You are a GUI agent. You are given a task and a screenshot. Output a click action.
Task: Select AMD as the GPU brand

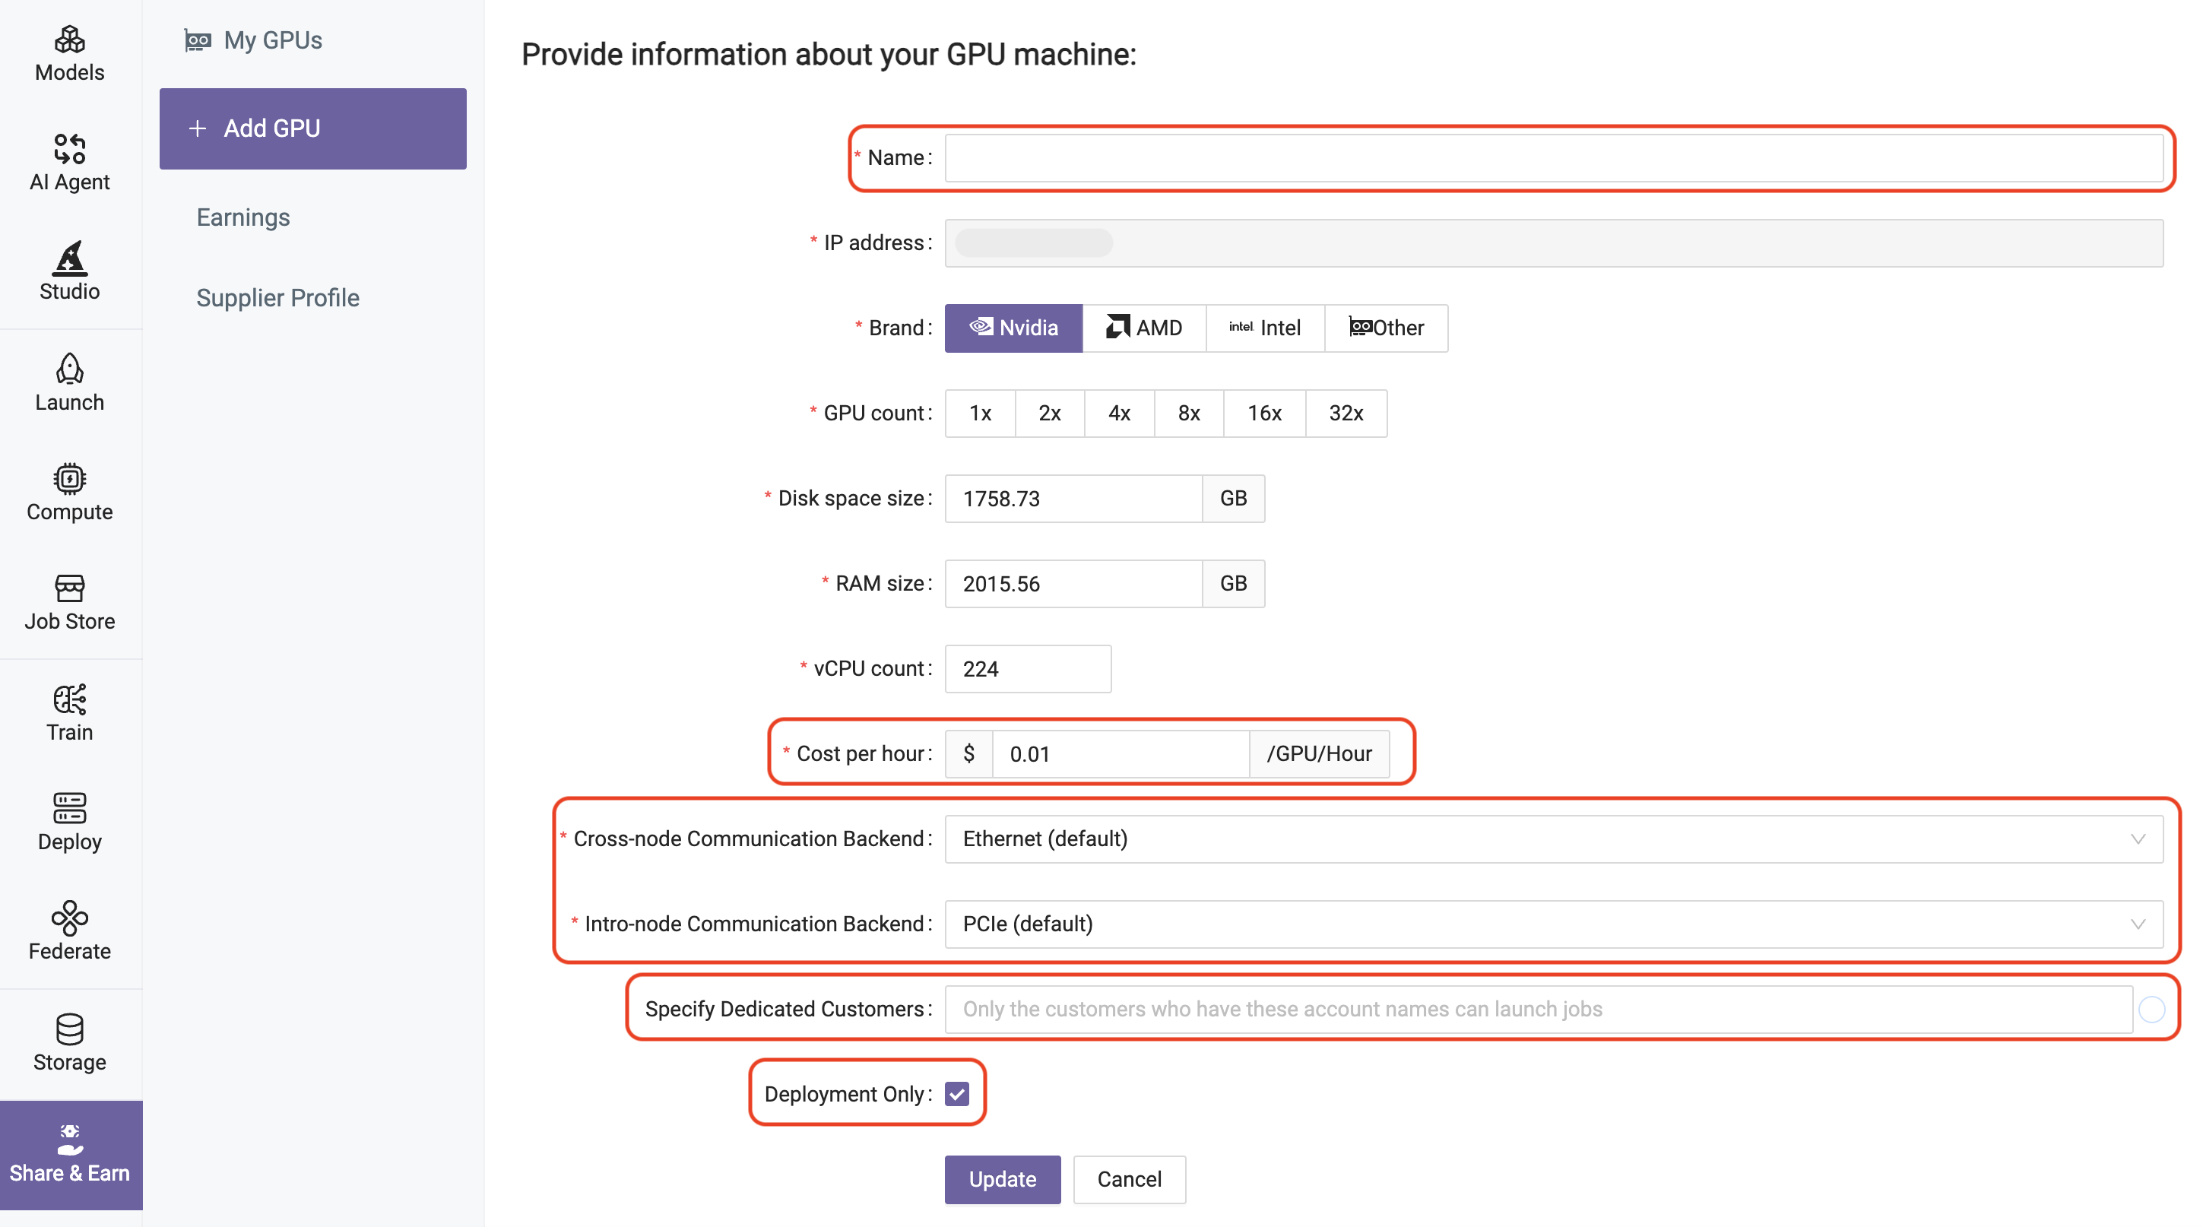point(1144,328)
